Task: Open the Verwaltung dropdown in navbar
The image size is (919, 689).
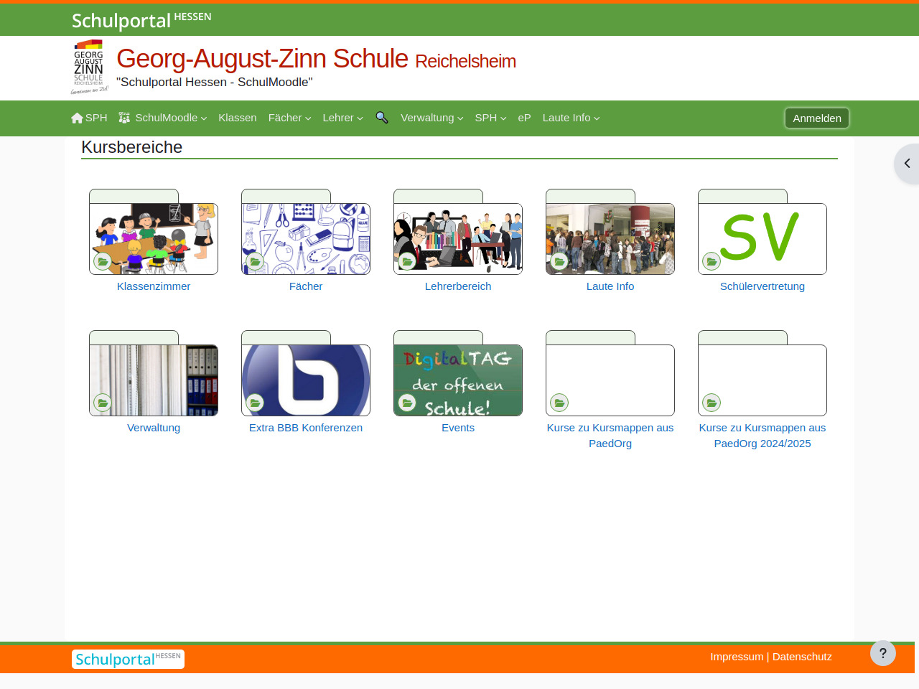Action: (431, 118)
